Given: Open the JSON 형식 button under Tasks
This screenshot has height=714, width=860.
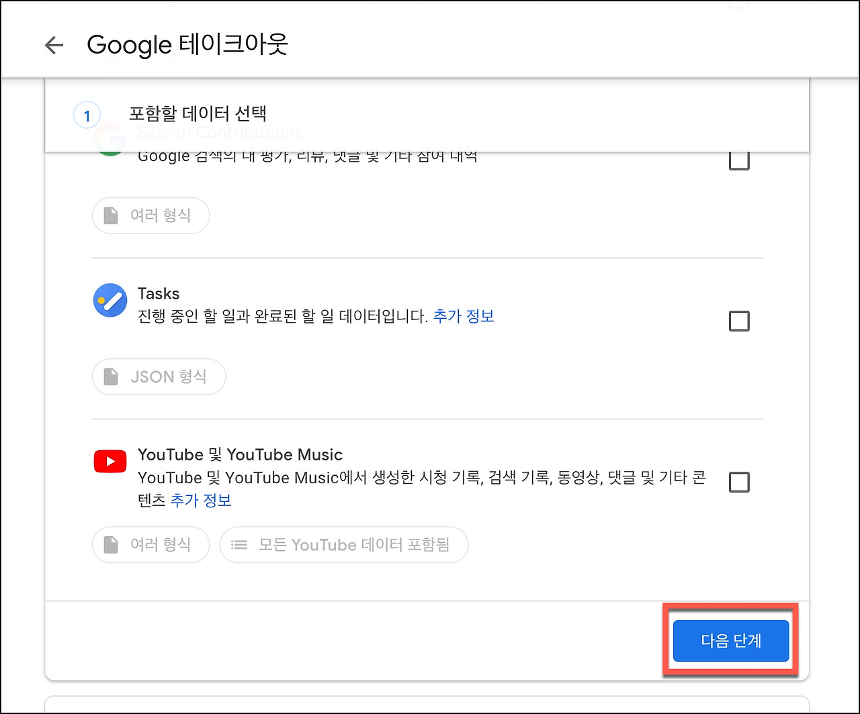Looking at the screenshot, I should tap(159, 376).
